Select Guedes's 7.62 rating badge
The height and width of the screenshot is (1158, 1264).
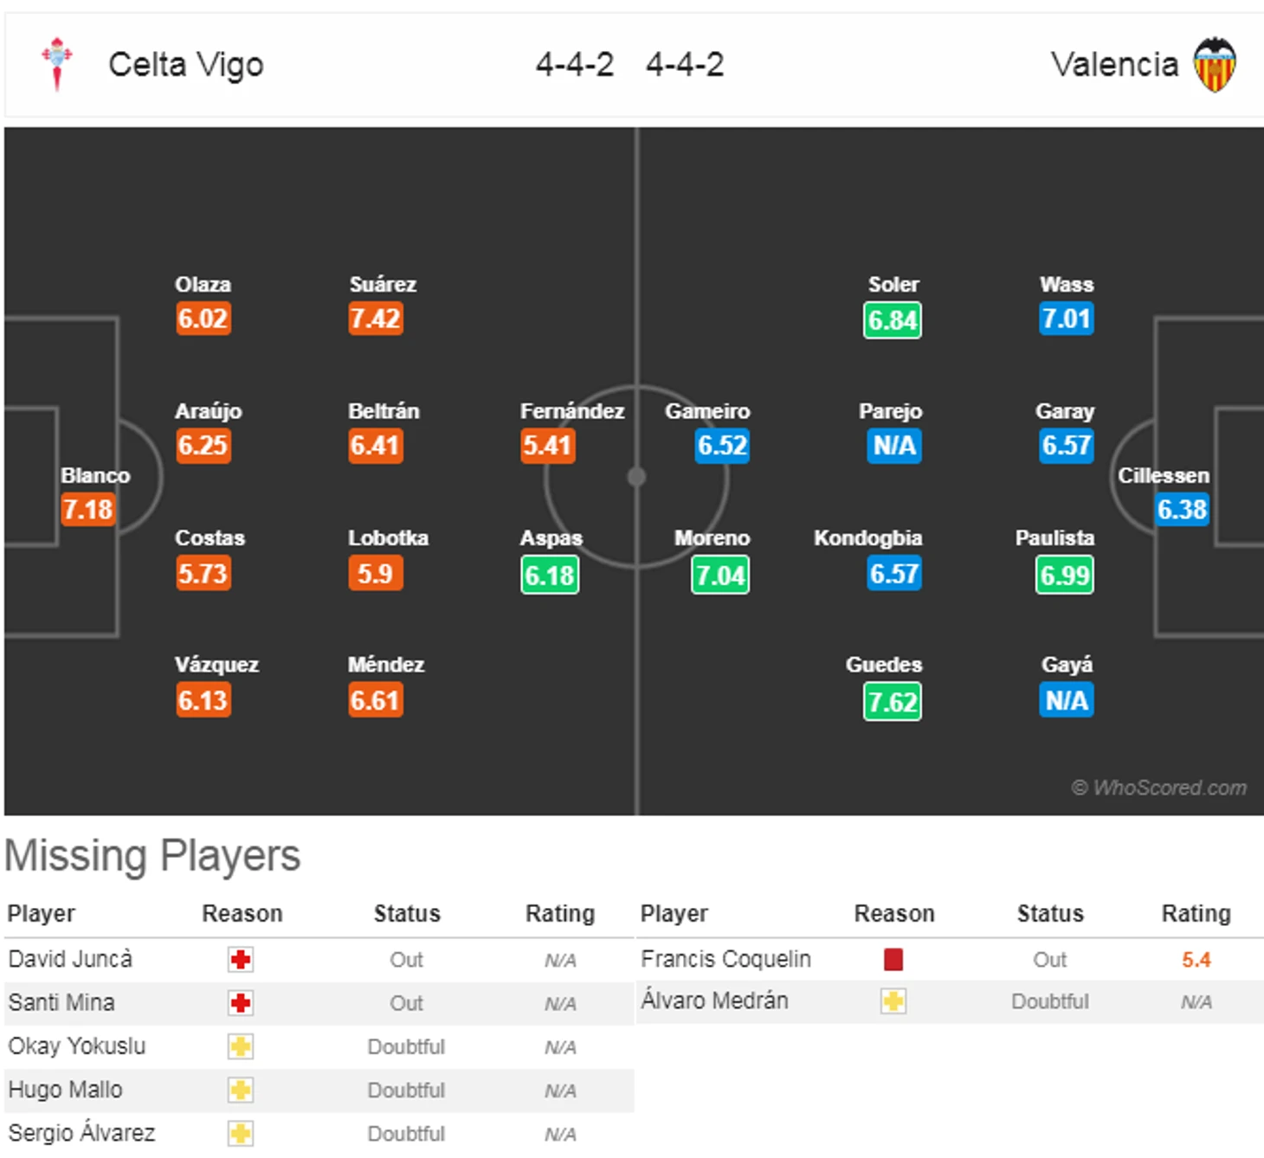pos(893,701)
